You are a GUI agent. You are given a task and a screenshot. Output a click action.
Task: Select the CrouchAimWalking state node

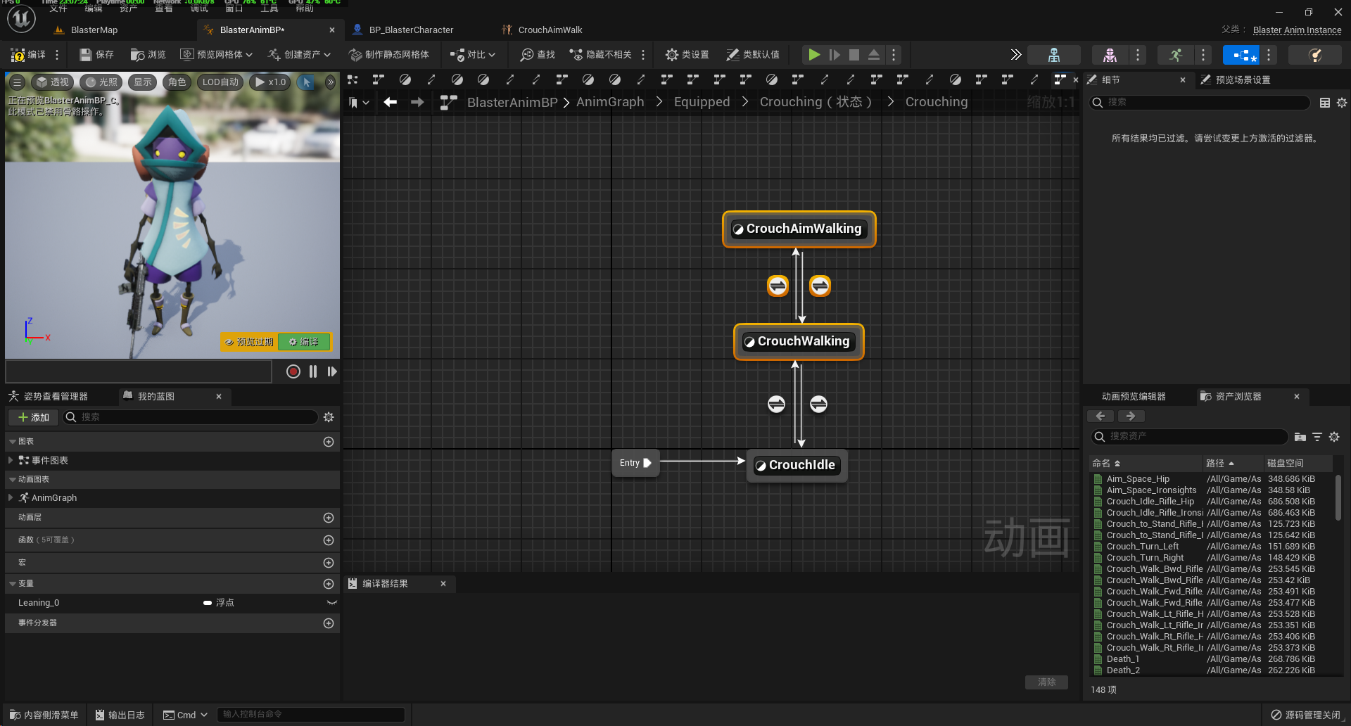tap(799, 229)
